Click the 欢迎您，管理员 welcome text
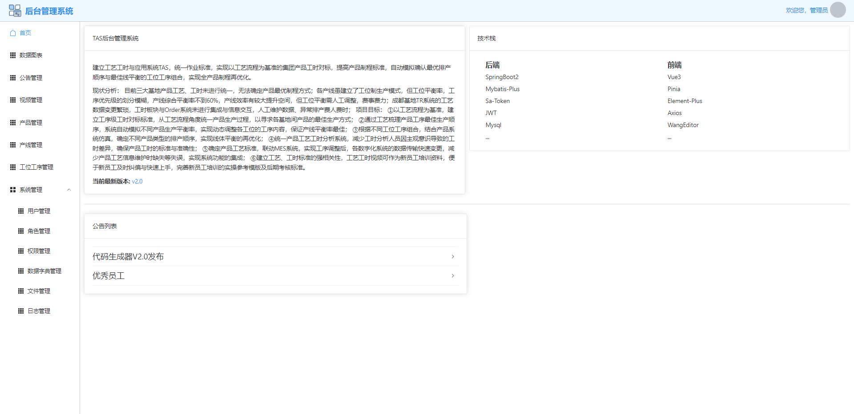854x414 pixels. 806,10
